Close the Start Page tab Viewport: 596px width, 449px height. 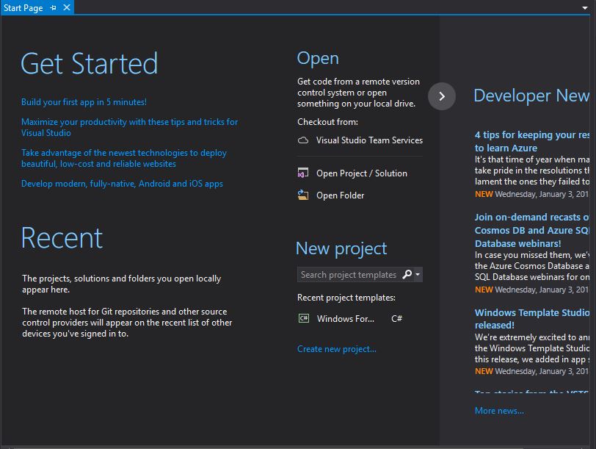pyautogui.click(x=66, y=7)
